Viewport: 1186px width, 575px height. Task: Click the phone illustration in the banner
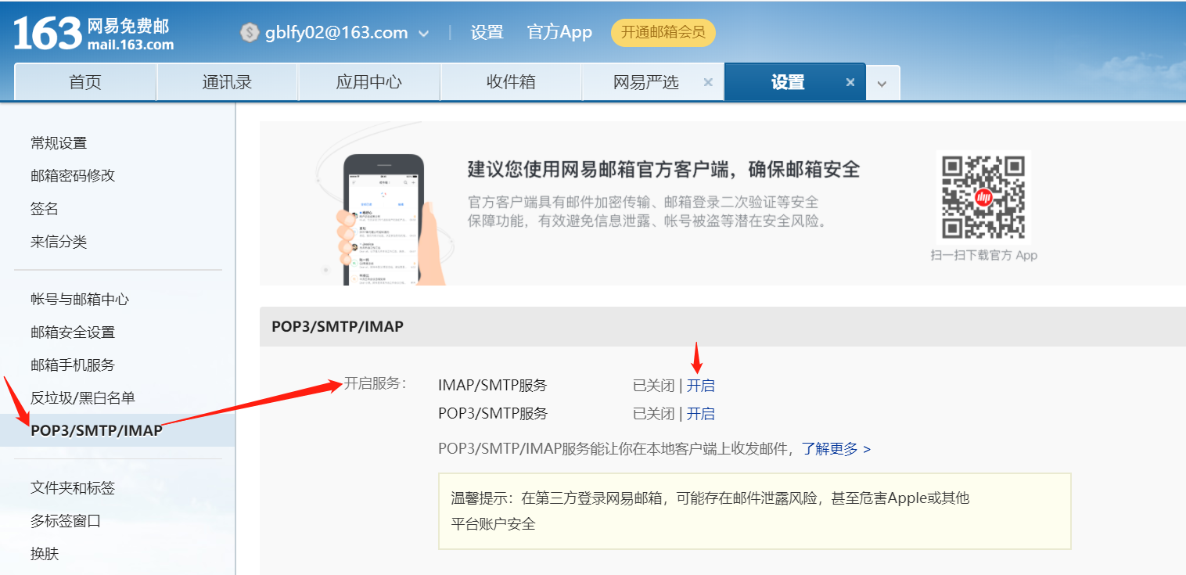coord(384,219)
